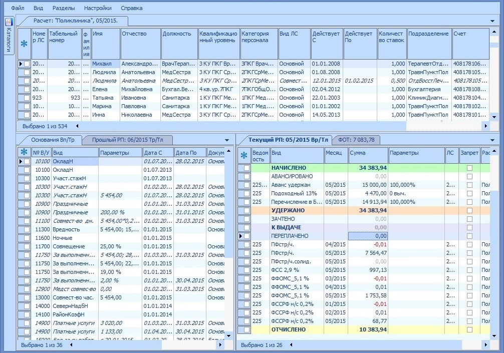Click the Подразделение column header
Image resolution: width=504 pixels, height=353 pixels.
(429, 44)
